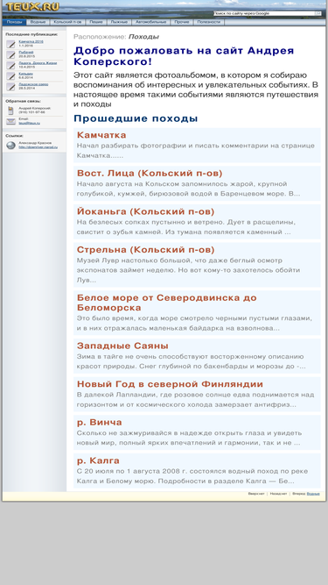Go to the Лыжные tab

click(x=119, y=22)
